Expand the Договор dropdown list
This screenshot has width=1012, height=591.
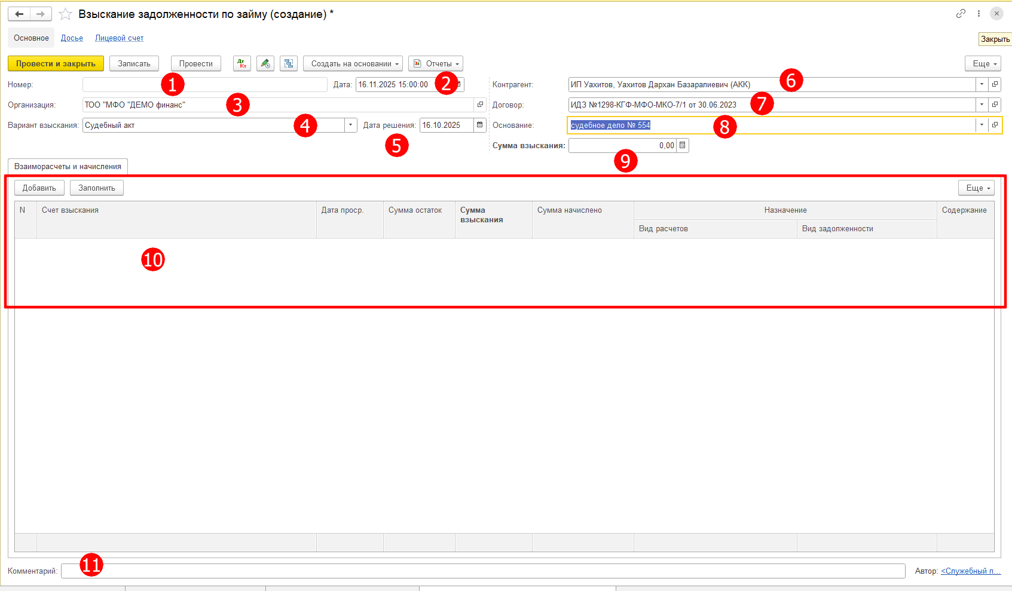click(982, 105)
